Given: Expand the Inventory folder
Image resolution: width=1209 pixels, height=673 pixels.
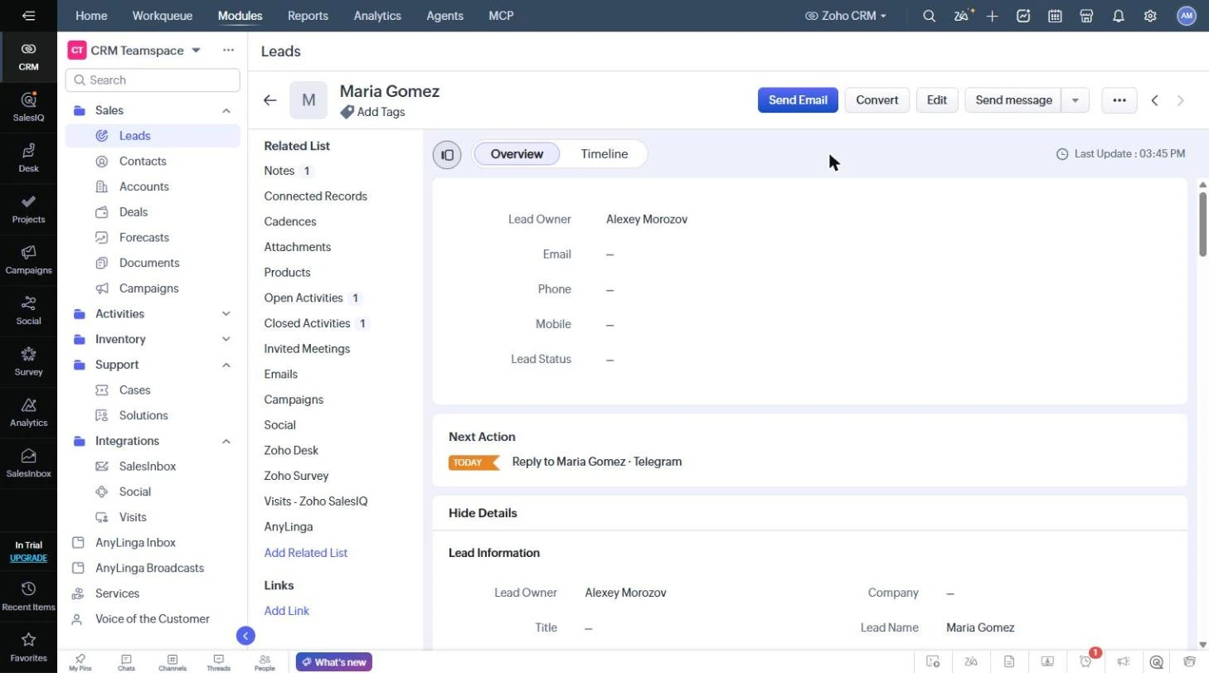Looking at the screenshot, I should 226,340.
